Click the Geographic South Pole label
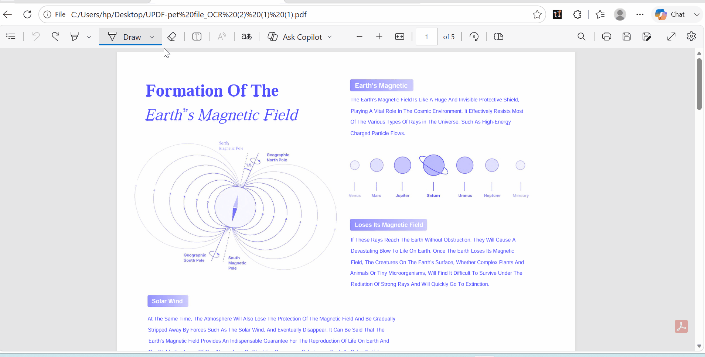 [195, 258]
